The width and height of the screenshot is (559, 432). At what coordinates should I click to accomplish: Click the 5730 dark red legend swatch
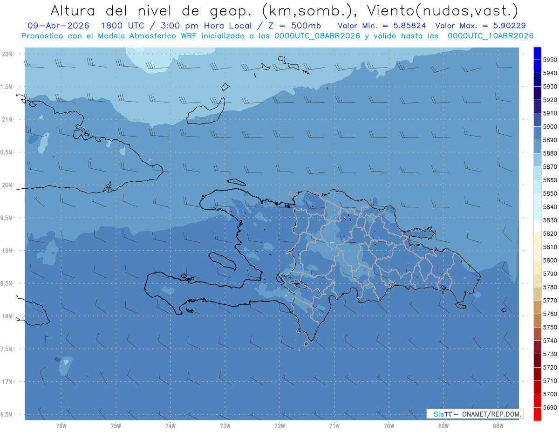point(537,347)
